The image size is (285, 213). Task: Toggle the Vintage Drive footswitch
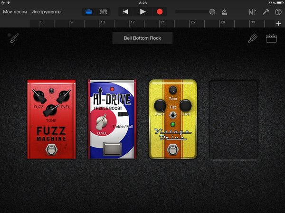172,151
